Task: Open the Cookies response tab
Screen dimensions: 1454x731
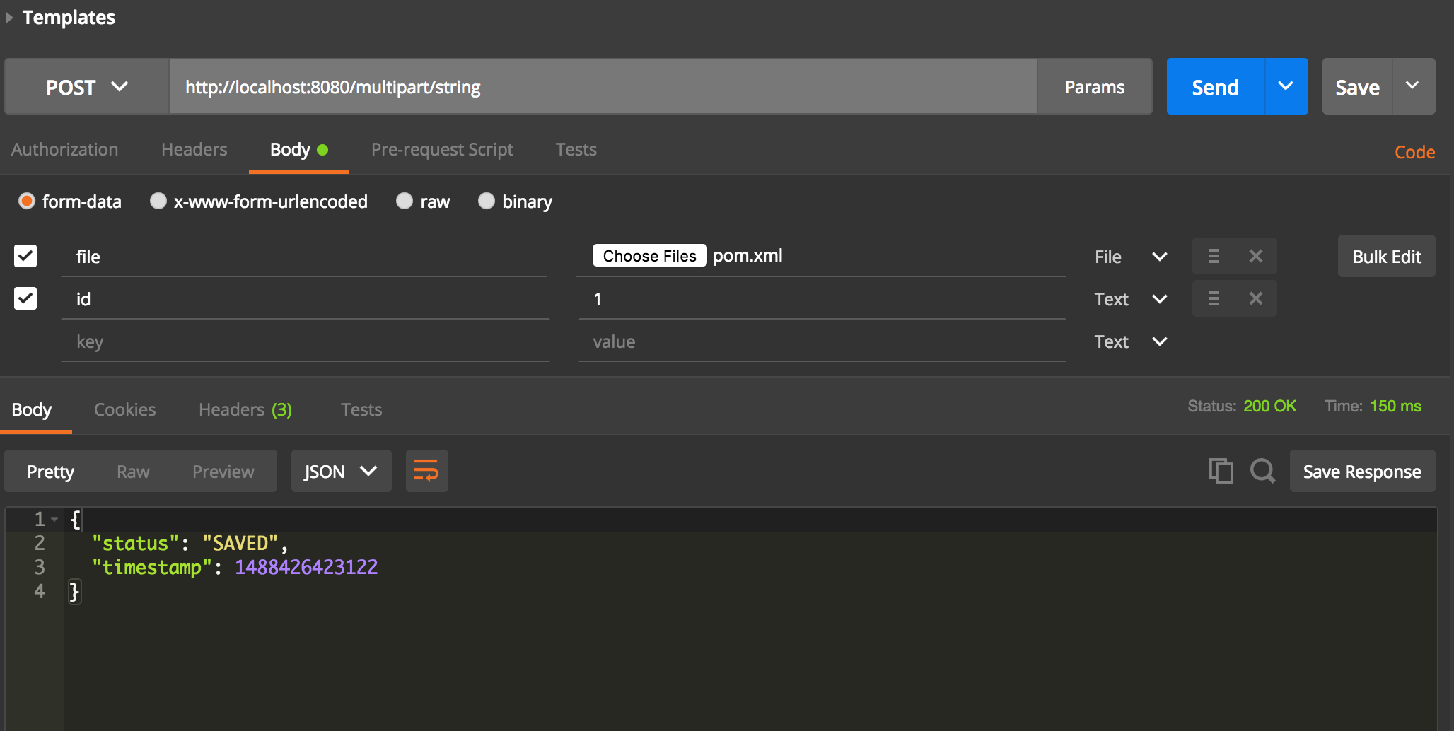Action: [x=124, y=409]
